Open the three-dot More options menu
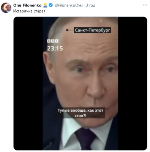Screen dimensions: 150x152 point(145,5)
